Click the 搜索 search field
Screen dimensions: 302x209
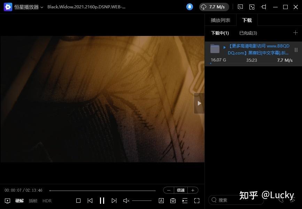pos(236,200)
